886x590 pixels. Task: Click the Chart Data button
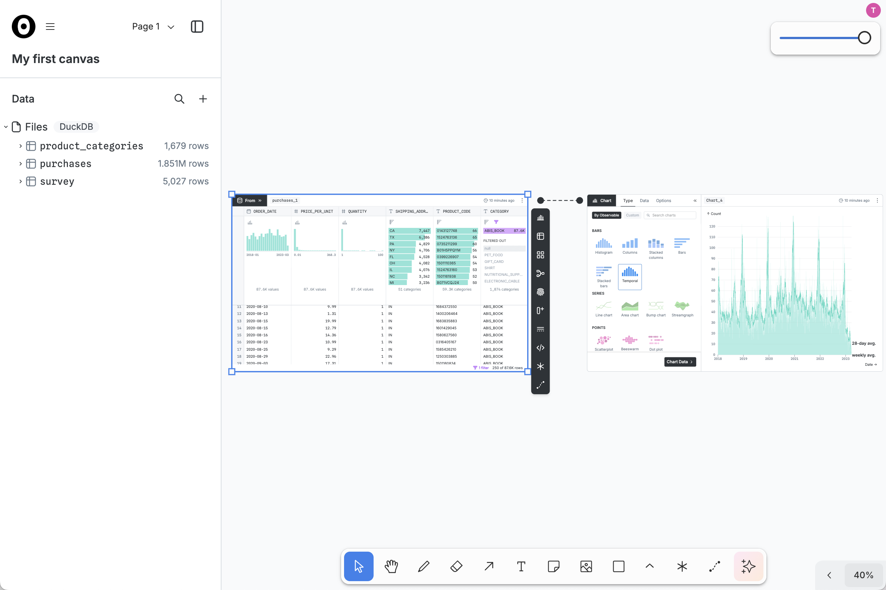(680, 362)
